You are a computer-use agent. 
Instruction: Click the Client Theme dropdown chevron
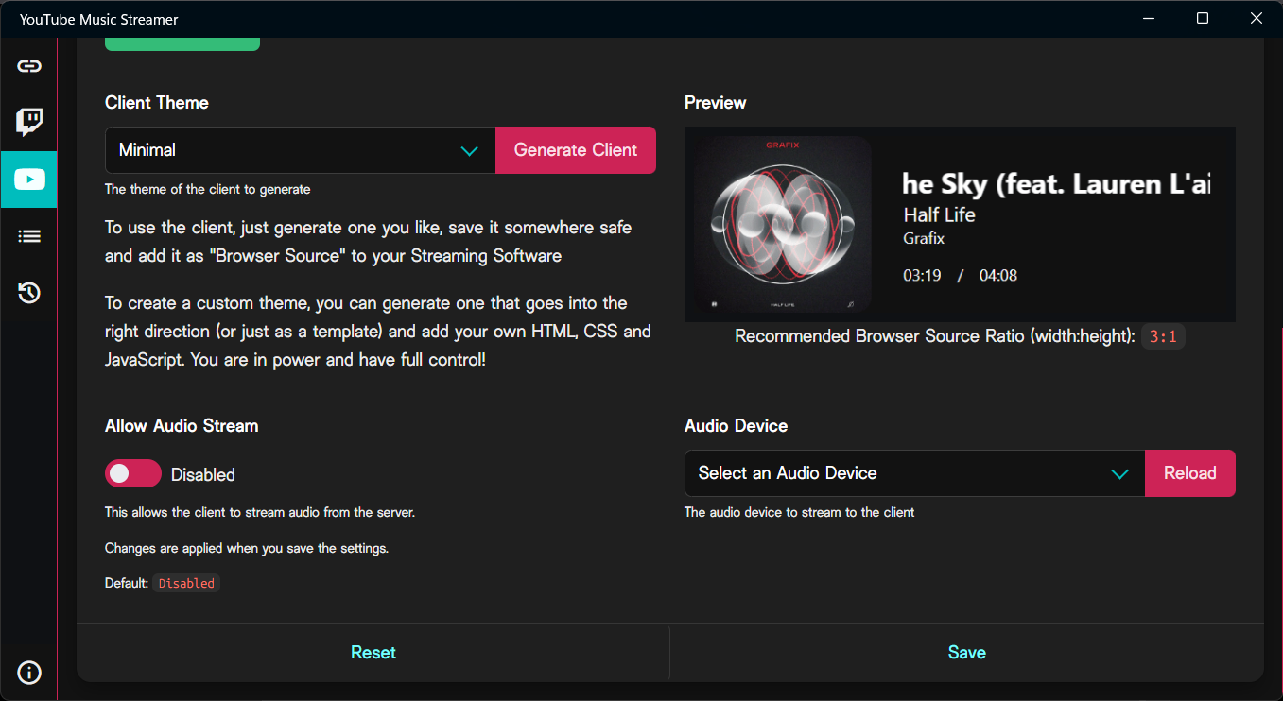(x=469, y=151)
